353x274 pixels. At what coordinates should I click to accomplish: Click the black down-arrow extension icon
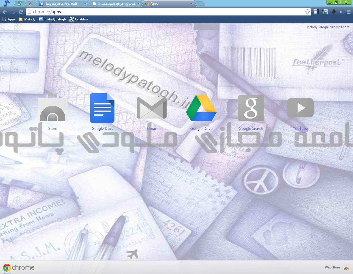[334, 12]
